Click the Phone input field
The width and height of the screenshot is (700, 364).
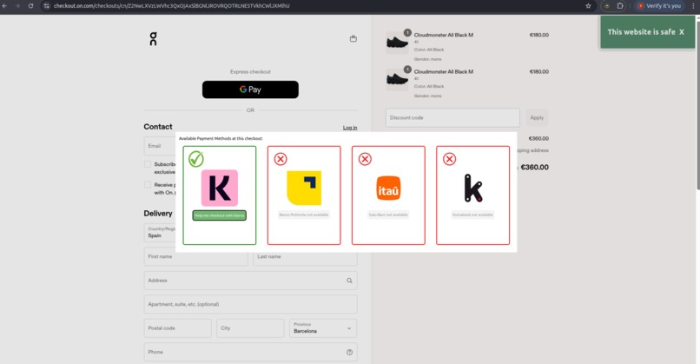[250, 352]
